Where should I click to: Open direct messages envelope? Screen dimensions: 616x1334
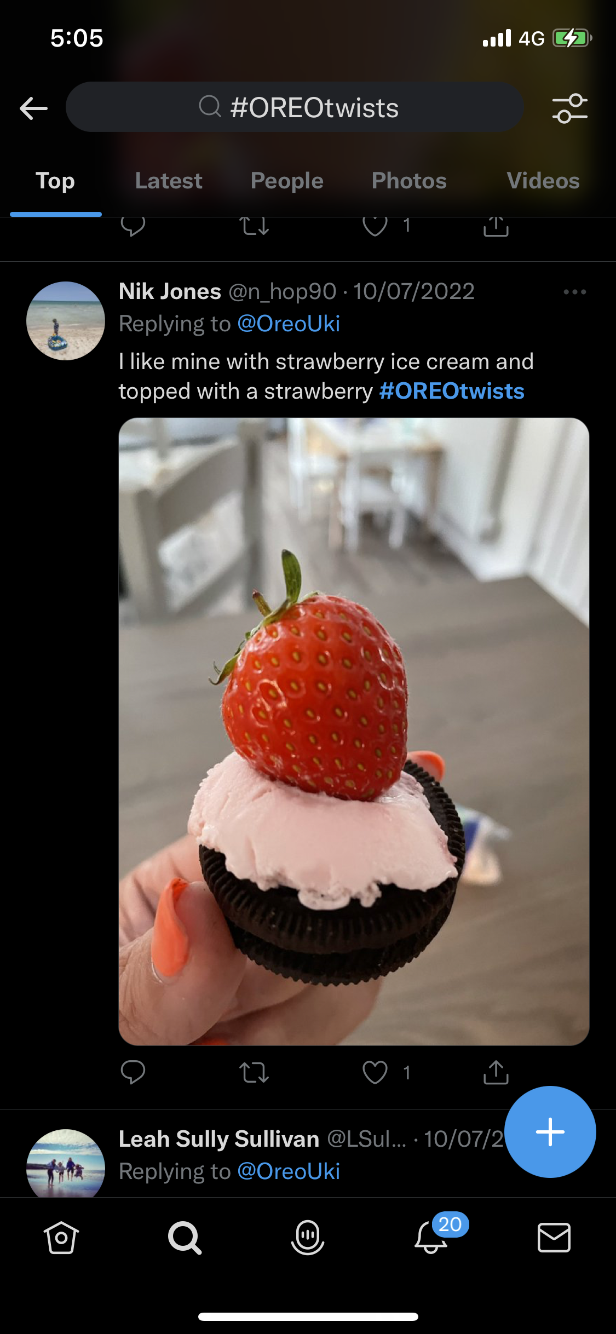point(554,1237)
